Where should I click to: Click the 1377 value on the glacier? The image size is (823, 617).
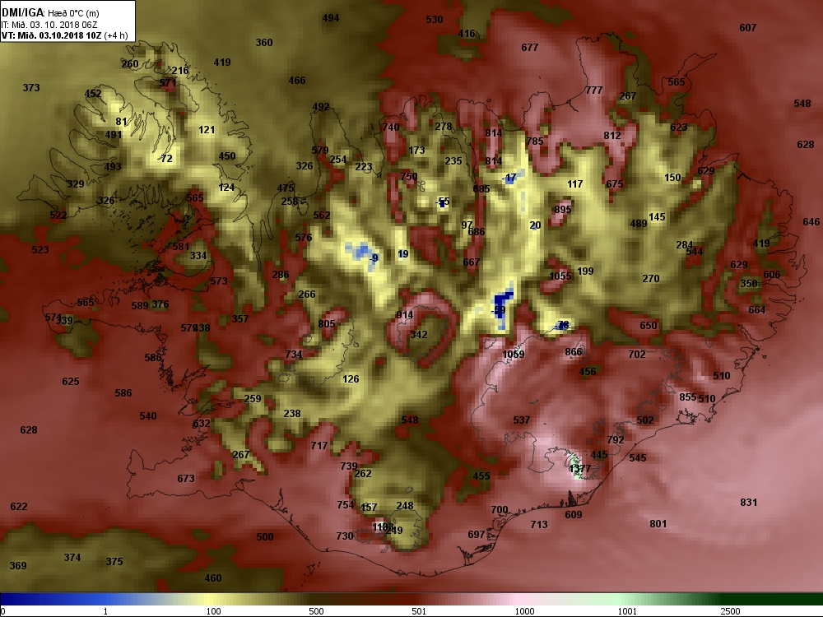(580, 468)
